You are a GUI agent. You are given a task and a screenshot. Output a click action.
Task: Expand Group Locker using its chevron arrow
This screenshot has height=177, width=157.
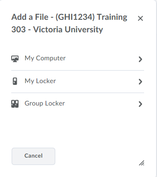(x=140, y=104)
